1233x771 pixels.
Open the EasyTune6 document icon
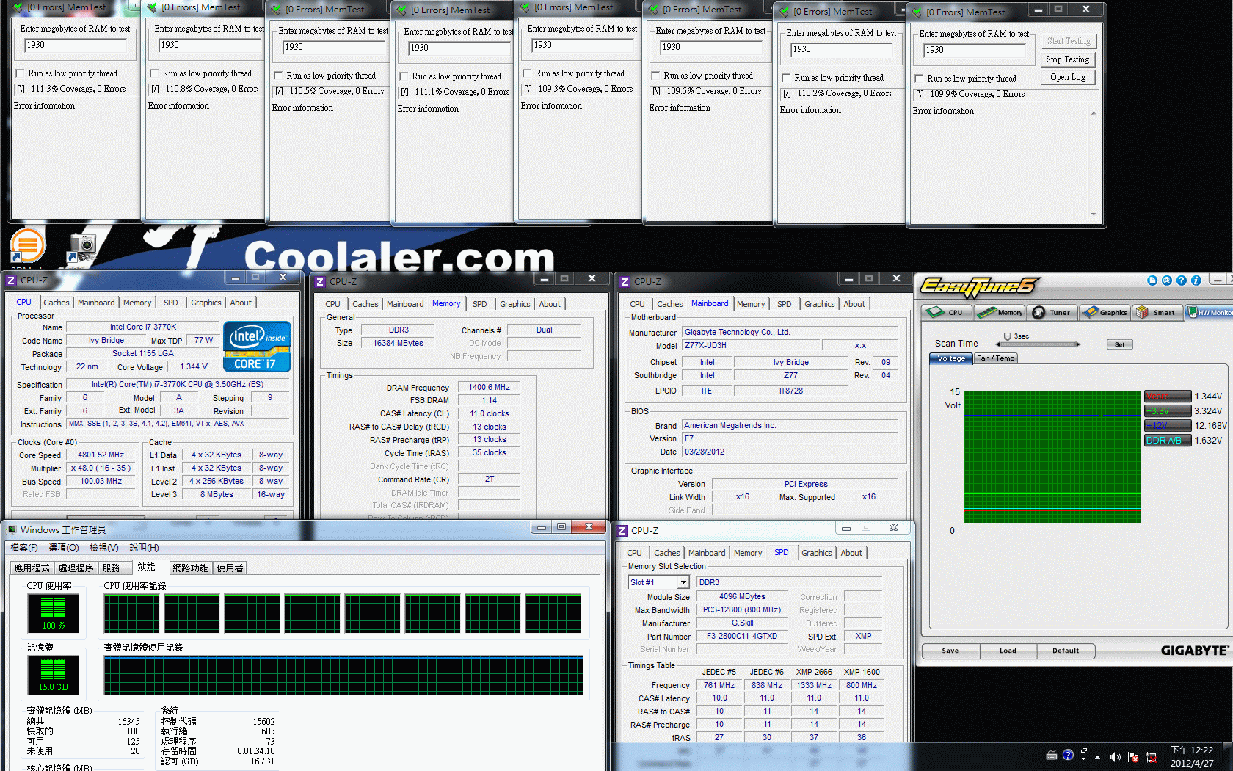[x=1152, y=280]
